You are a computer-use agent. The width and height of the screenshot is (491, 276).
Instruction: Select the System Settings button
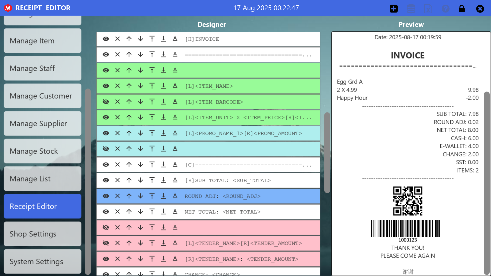point(42,261)
